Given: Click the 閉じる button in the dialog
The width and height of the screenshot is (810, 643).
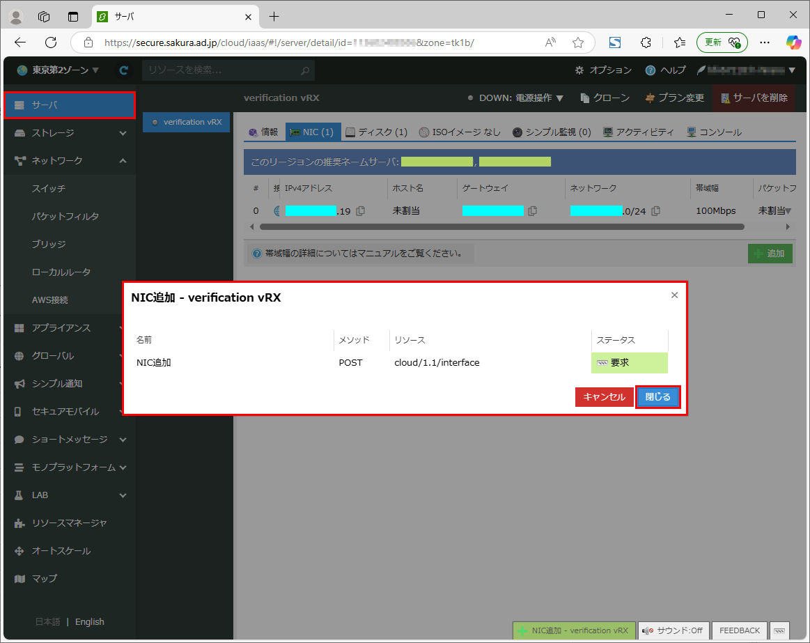Looking at the screenshot, I should tap(657, 397).
